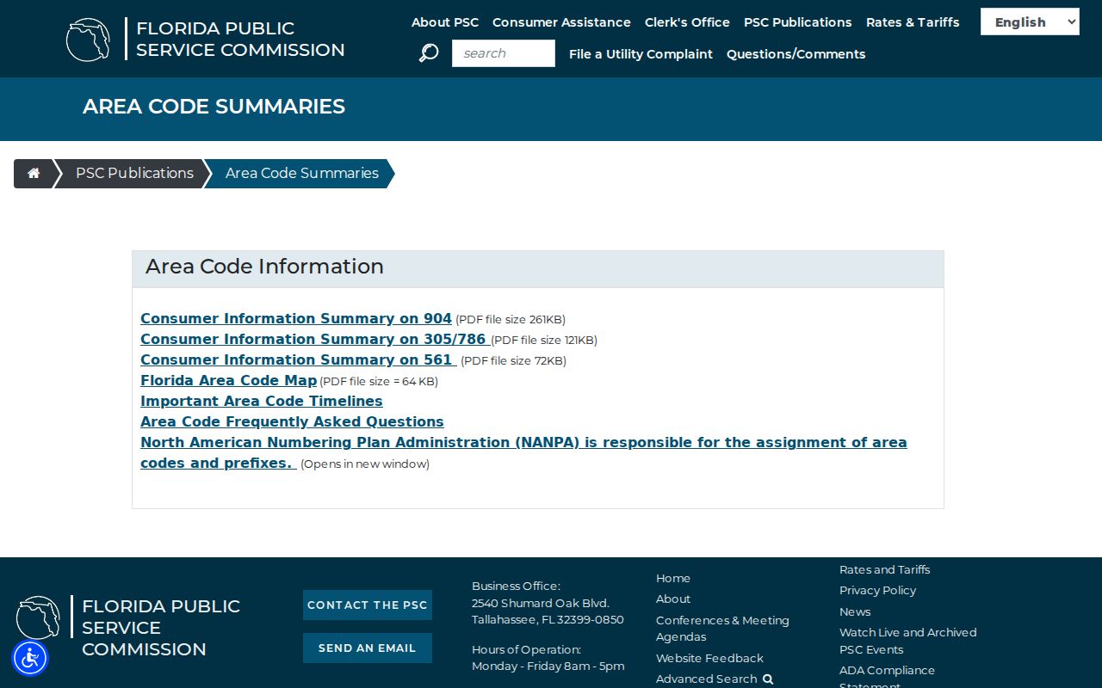Click the home icon in breadcrumb

[34, 173]
